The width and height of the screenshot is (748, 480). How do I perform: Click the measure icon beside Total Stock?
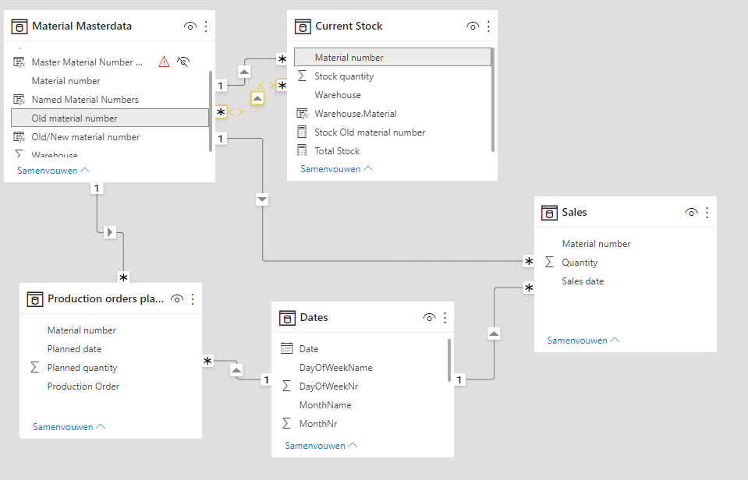(x=302, y=150)
